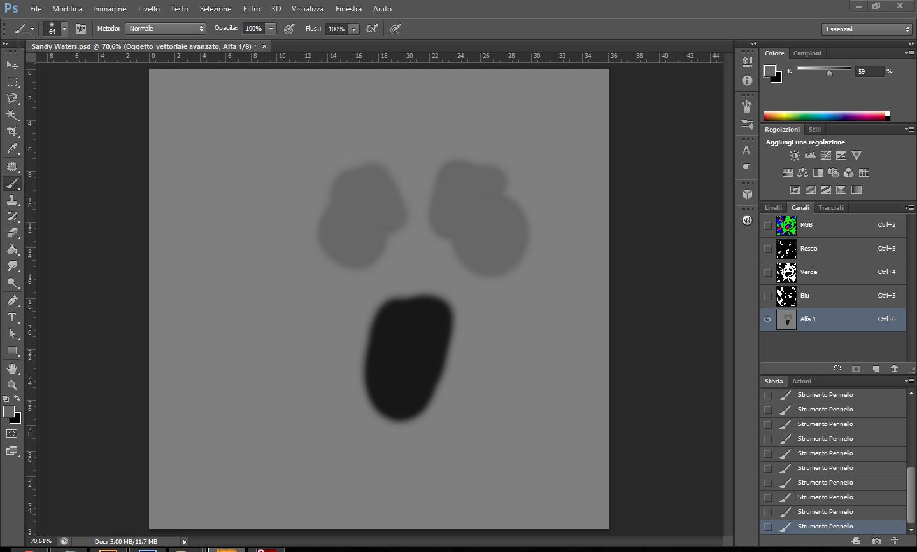The height and width of the screenshot is (552, 917).
Task: Click the color spectrum ramp bar
Action: point(824,116)
